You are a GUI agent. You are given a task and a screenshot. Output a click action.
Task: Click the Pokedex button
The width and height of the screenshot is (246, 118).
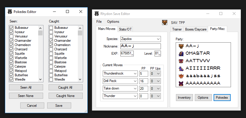pos(222,98)
